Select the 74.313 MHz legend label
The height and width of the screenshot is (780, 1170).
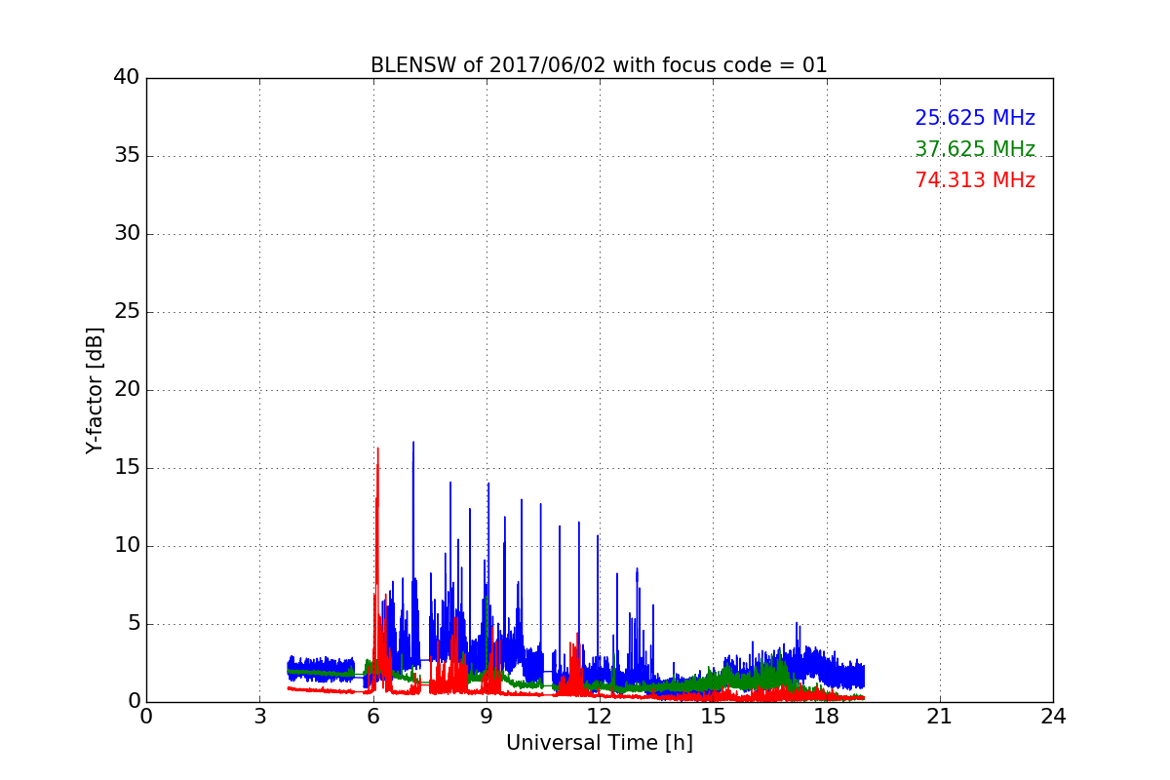[975, 180]
